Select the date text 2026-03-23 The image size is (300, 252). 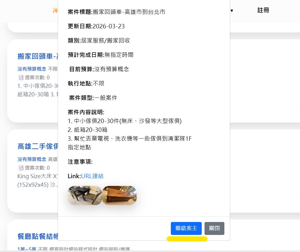point(109,26)
